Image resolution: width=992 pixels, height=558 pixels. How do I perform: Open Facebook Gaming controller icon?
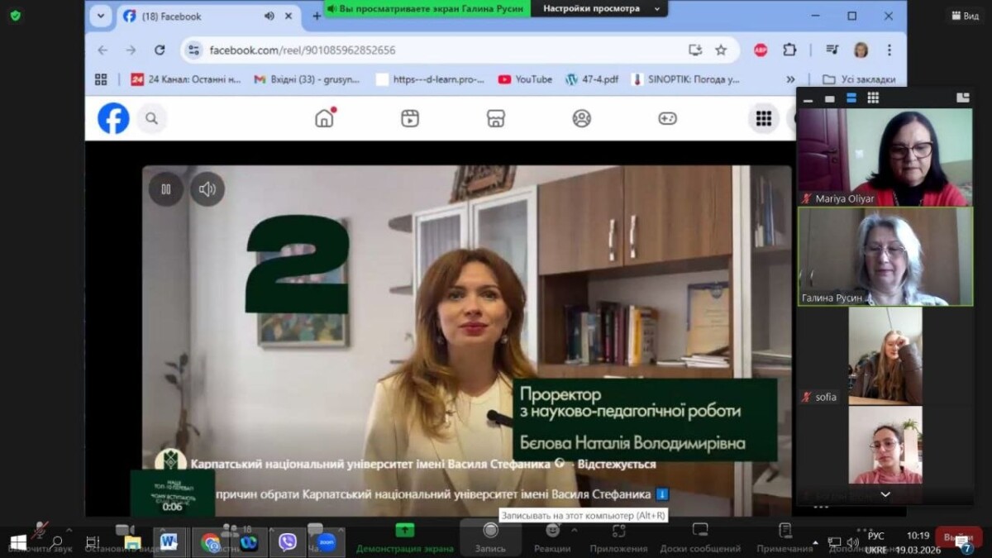667,118
